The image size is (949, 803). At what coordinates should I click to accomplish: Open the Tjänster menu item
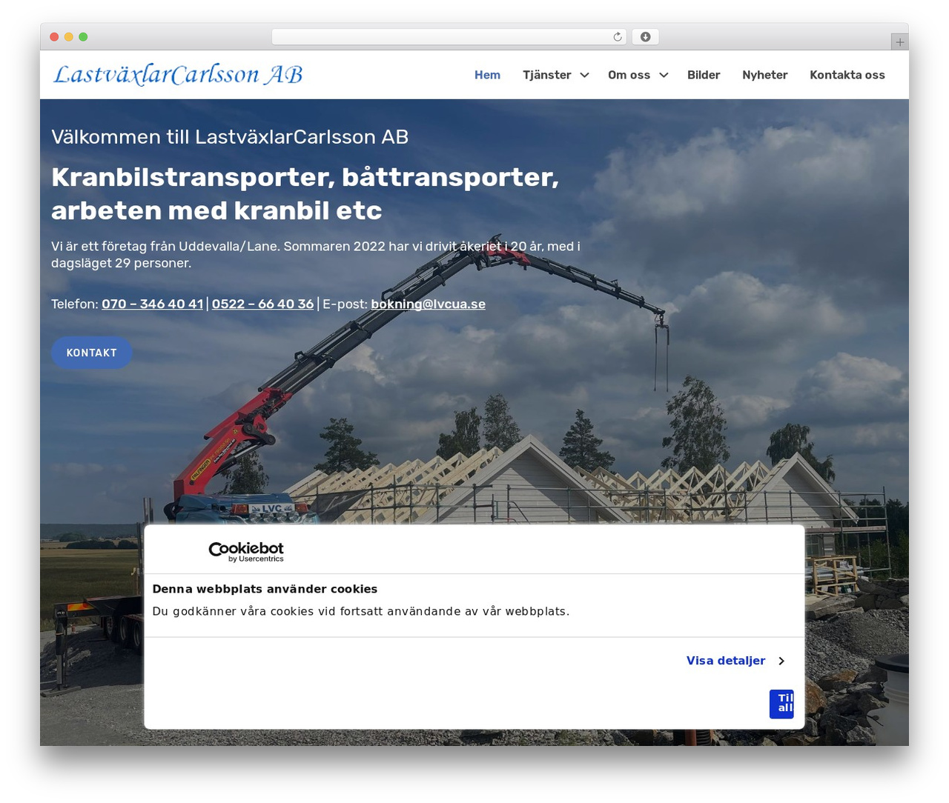coord(547,75)
